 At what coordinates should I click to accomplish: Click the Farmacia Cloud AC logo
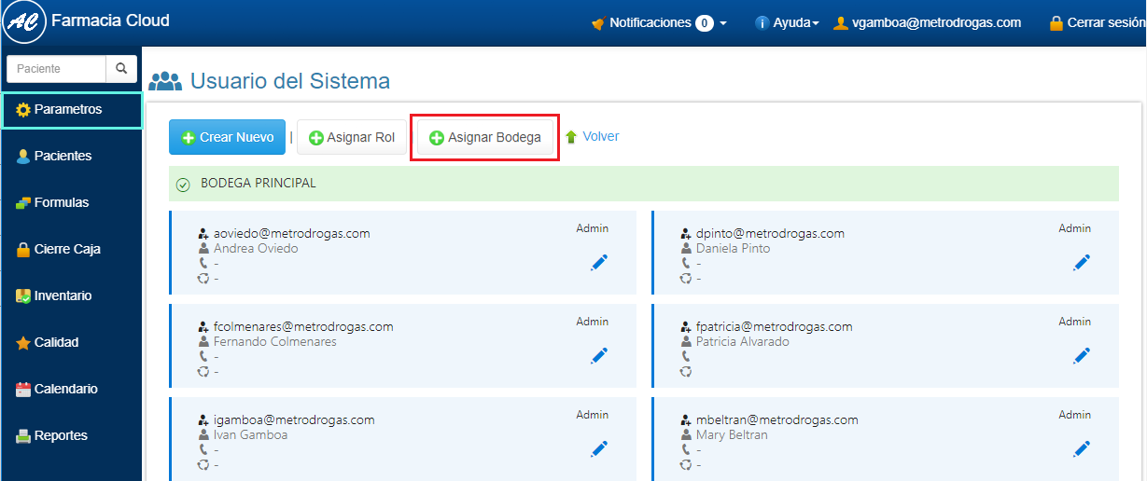(x=24, y=22)
